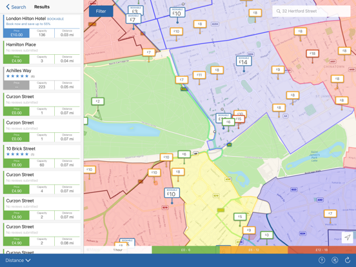Tap the circled R icon

335,260
